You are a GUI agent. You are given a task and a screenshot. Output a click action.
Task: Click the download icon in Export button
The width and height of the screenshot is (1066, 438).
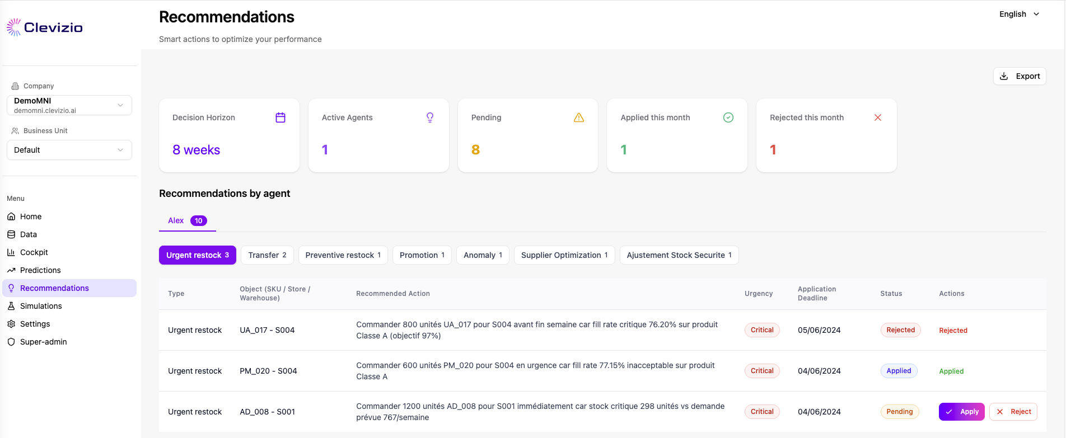click(x=1004, y=76)
